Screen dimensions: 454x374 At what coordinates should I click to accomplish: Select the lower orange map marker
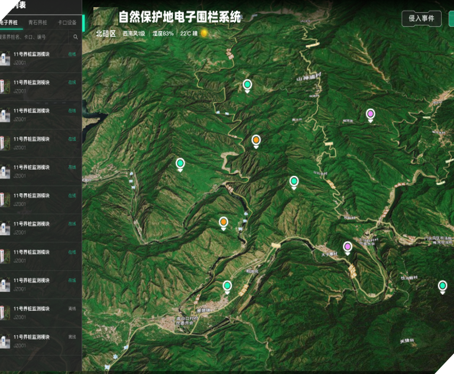(223, 223)
